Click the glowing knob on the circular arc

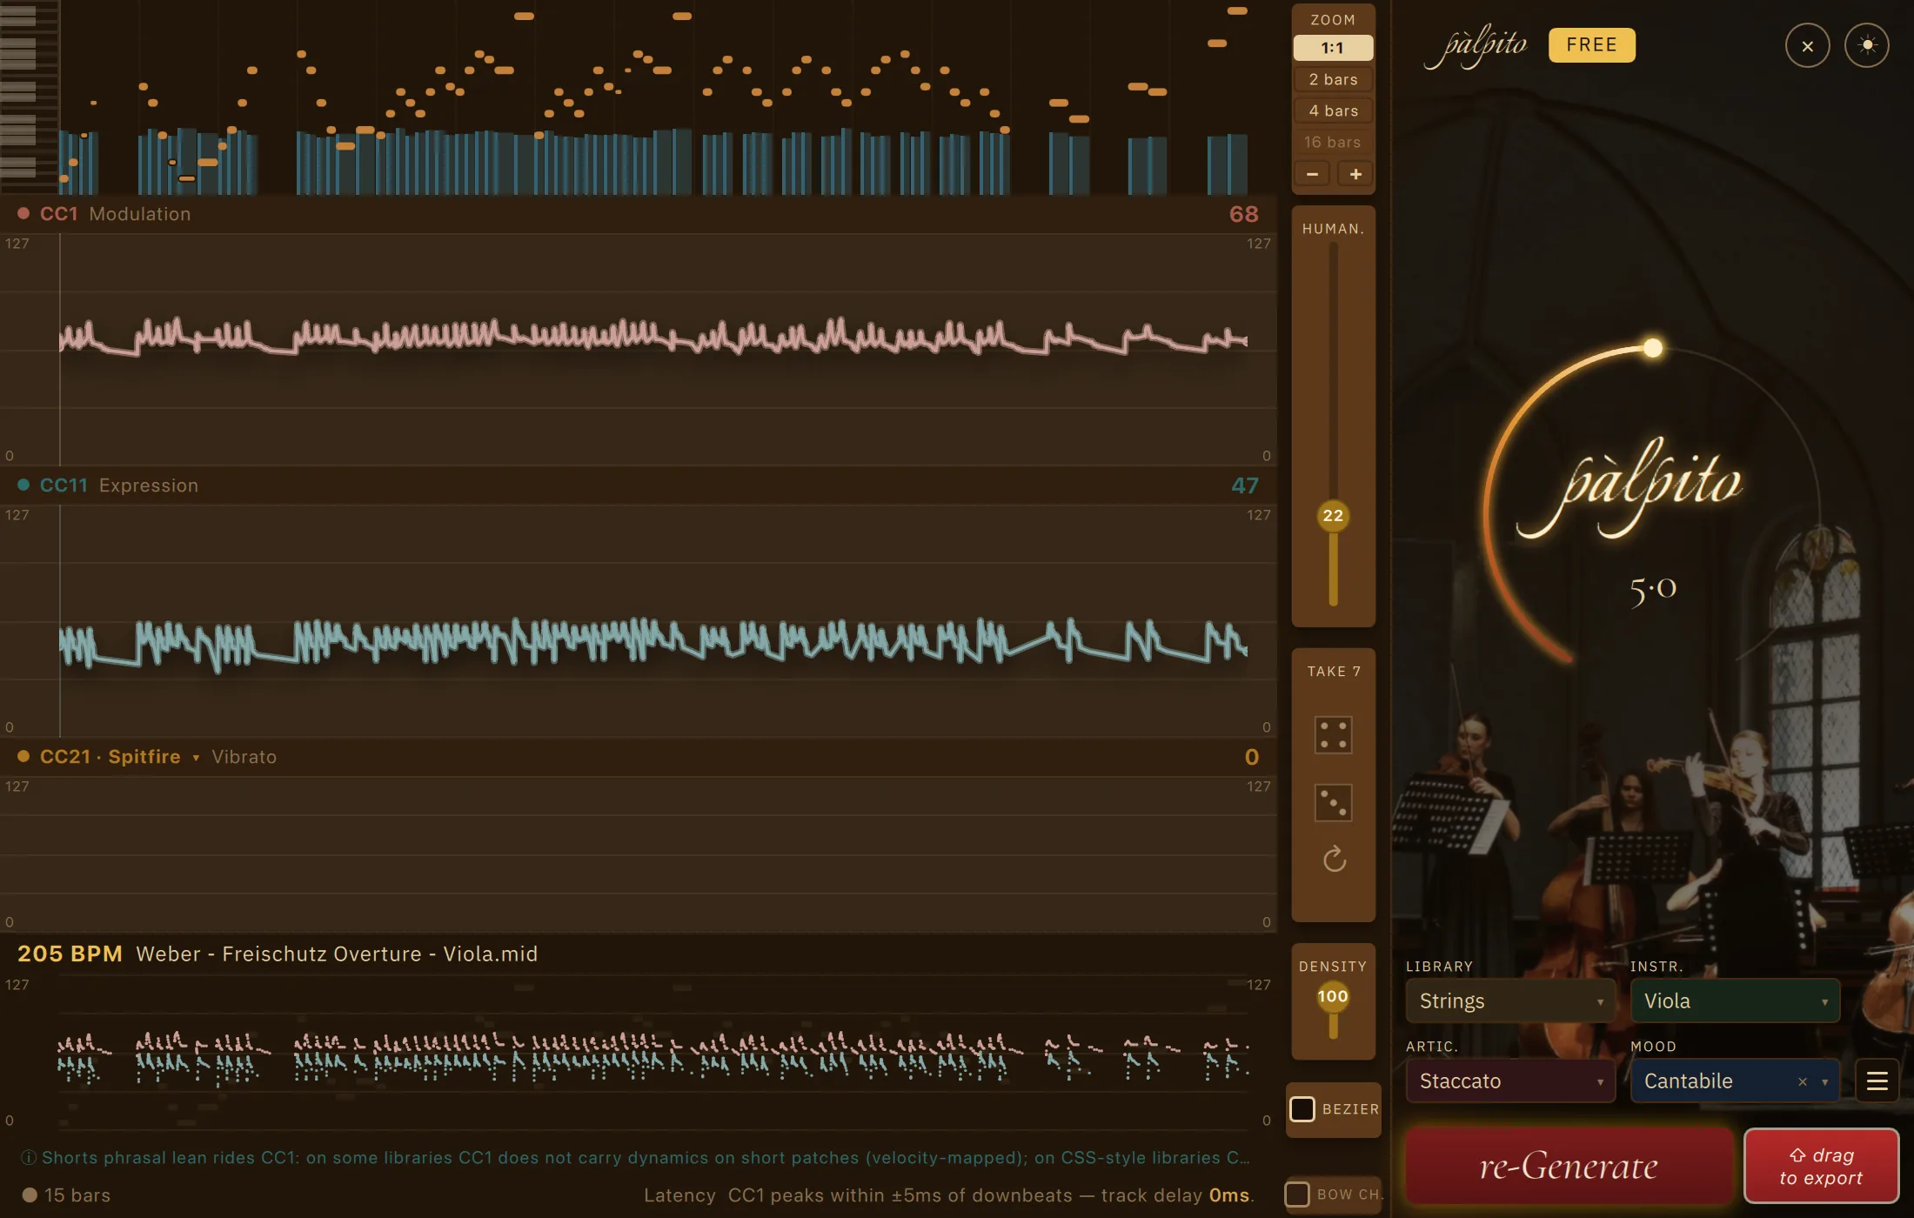coord(1652,348)
